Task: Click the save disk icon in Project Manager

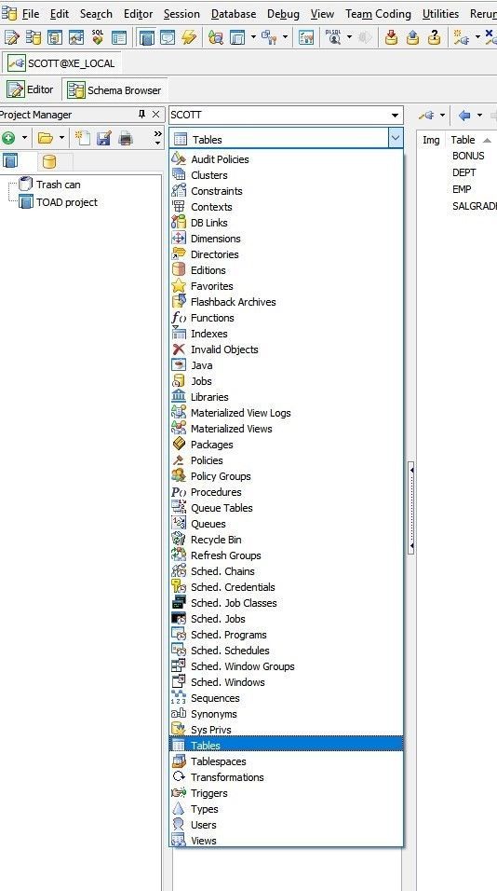Action: (104, 138)
